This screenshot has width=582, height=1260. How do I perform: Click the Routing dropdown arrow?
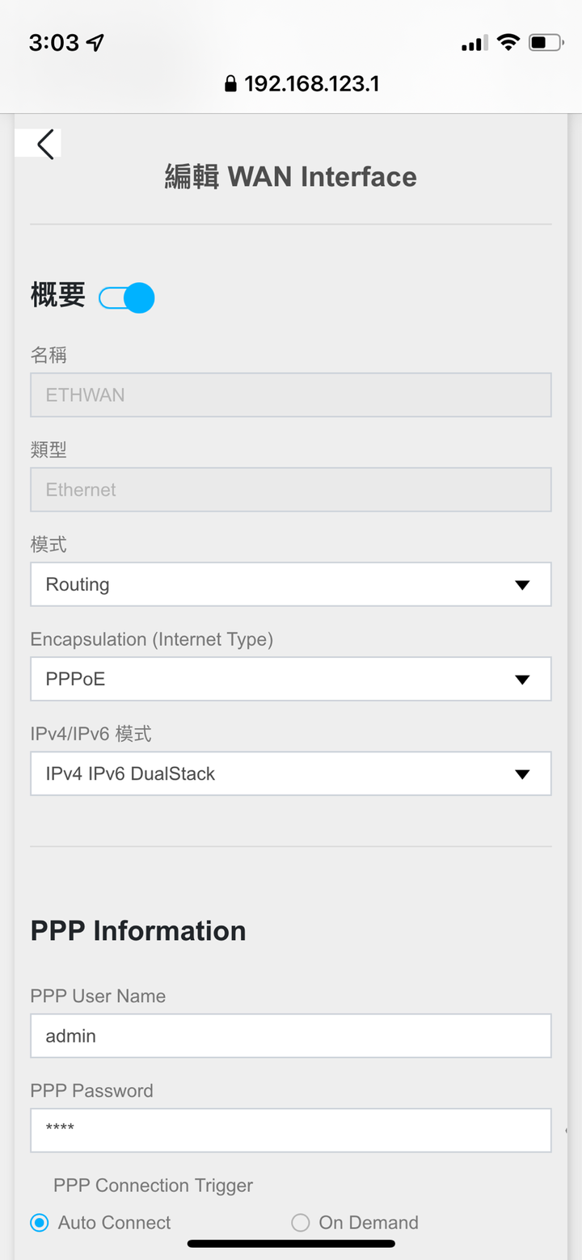pyautogui.click(x=522, y=585)
